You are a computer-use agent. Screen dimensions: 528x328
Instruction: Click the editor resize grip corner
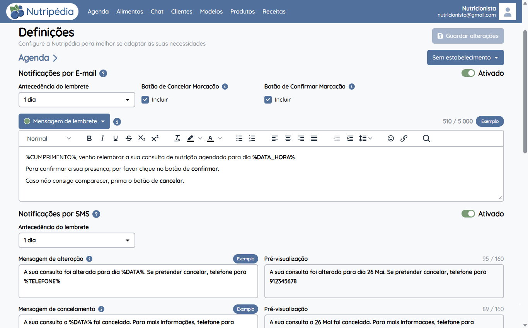500,198
